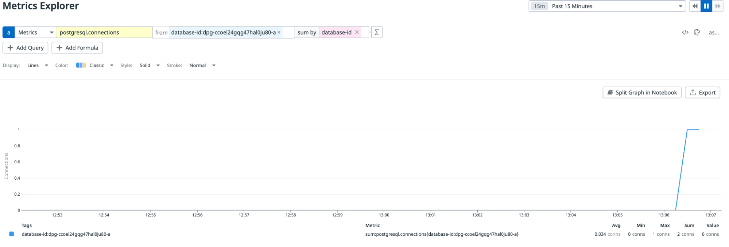Viewport: 729px width, 247px height.
Task: Change the Style Solid dropdown
Action: [150, 65]
